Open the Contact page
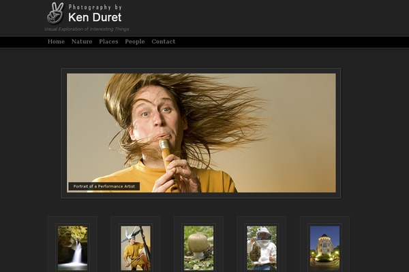 click(x=163, y=41)
